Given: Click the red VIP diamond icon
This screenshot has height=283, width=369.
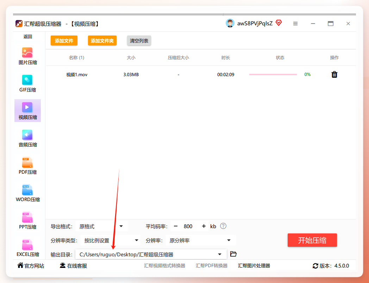Looking at the screenshot, I should [279, 23].
